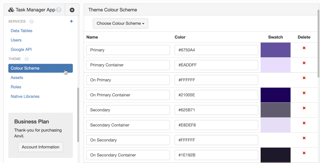Remove the Secondary Container colour

tap(304, 123)
